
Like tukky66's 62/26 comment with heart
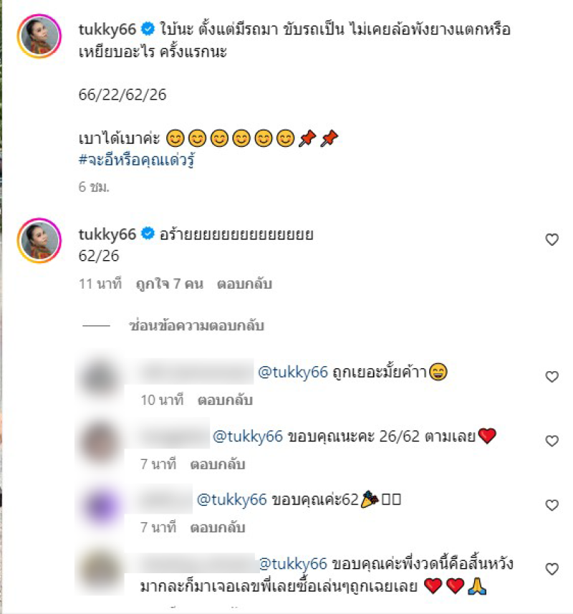click(552, 239)
